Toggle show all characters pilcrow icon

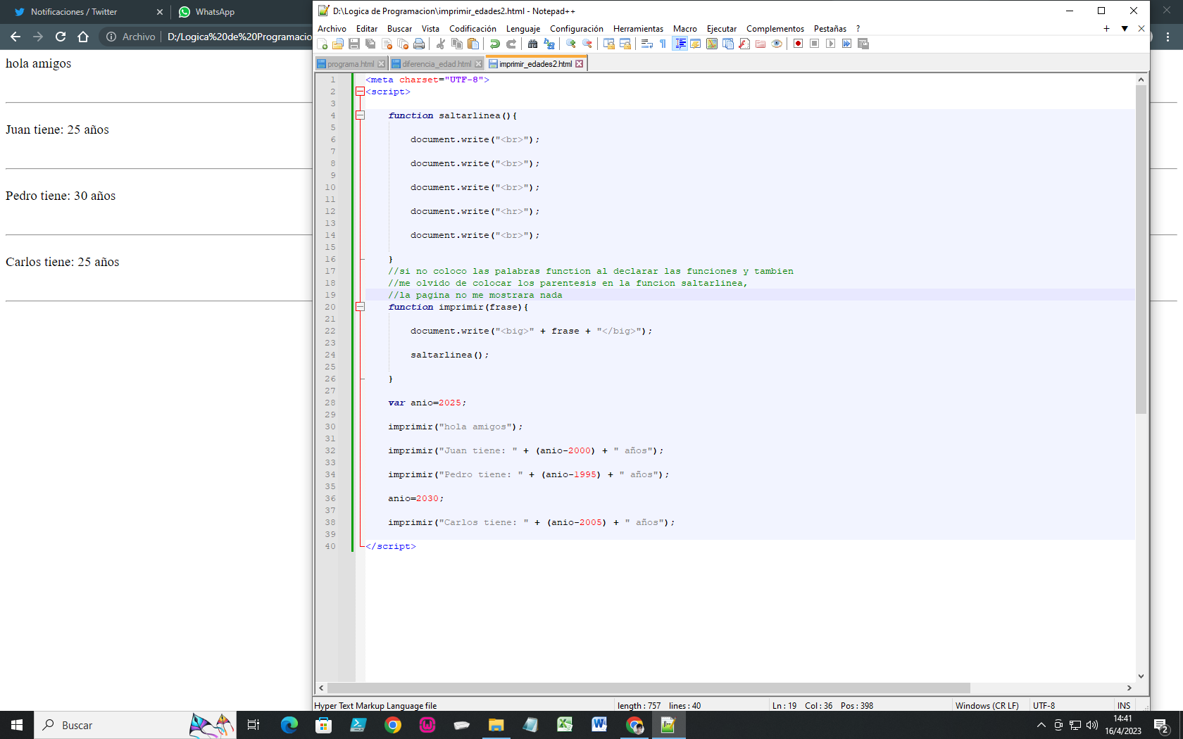(x=663, y=44)
